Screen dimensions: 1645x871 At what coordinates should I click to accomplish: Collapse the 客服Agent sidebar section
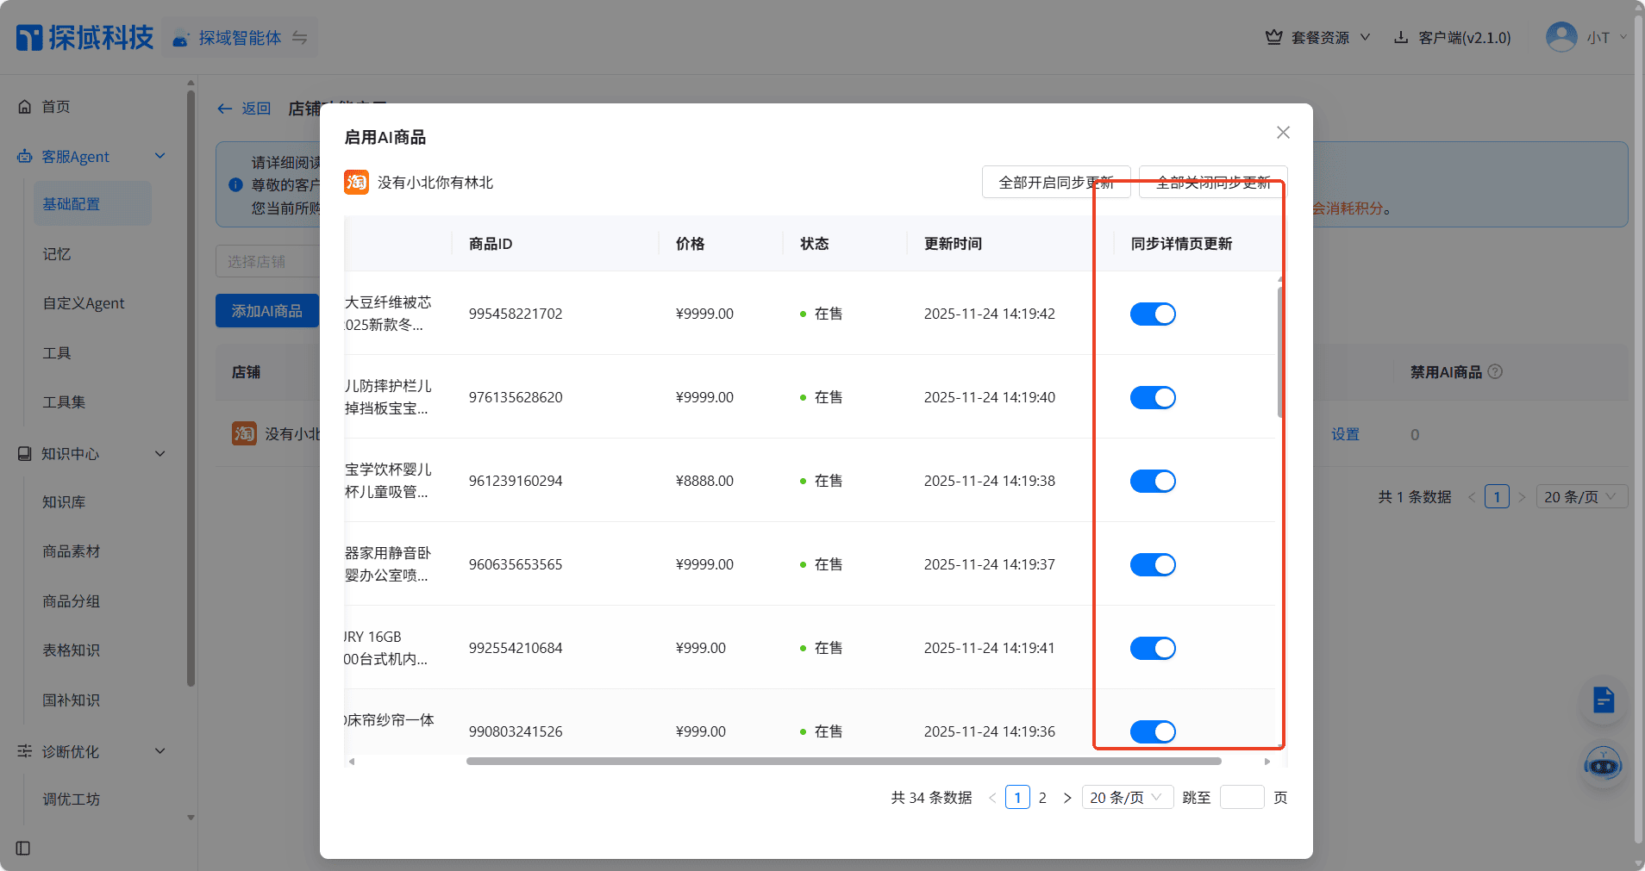(159, 156)
